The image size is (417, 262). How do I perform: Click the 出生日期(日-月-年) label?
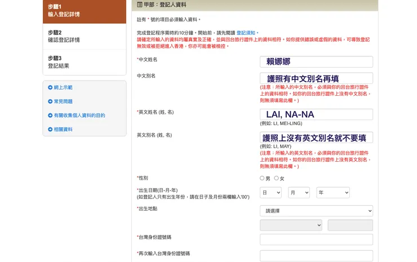click(157, 190)
